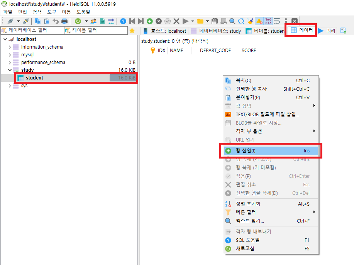Select the student table in tree
Screen dimensions: 354x265
(34, 78)
